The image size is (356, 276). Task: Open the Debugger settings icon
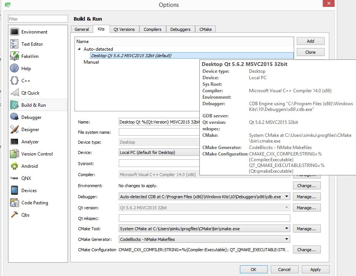point(15,117)
